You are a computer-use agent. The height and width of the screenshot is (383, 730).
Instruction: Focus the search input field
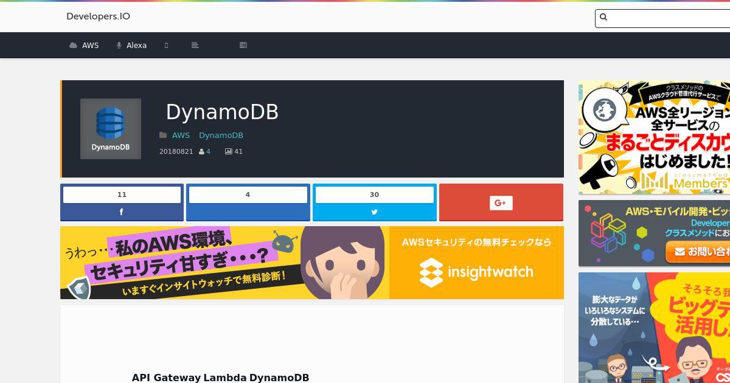click(x=662, y=18)
